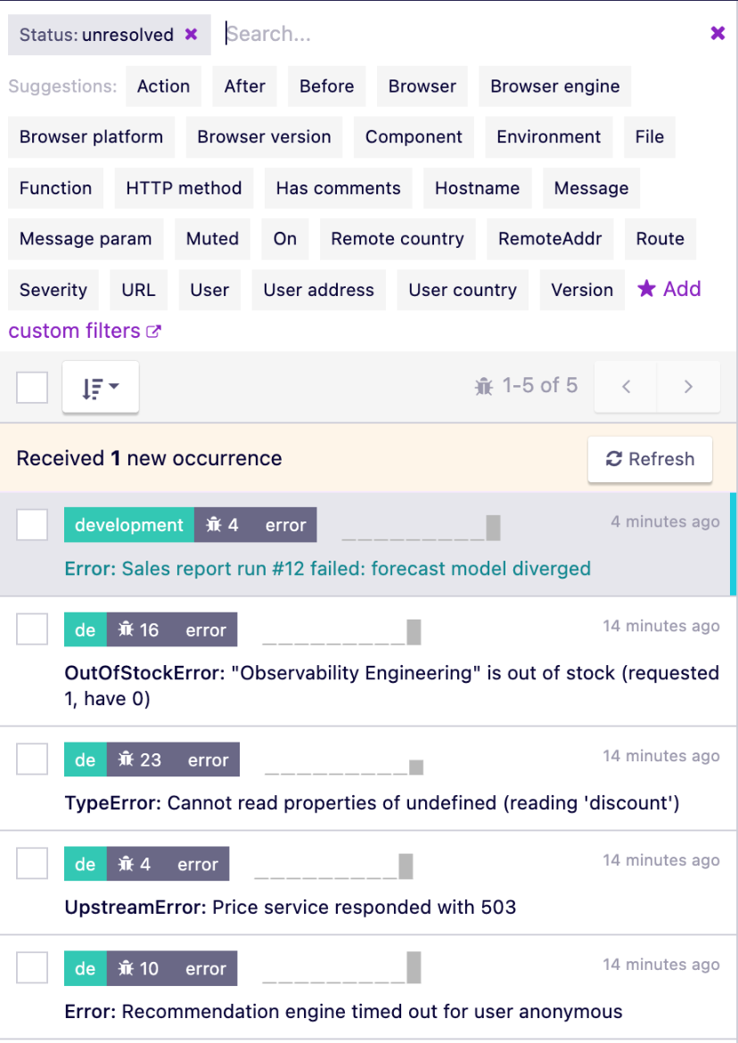Toggle the select-all errors checkbox
This screenshot has width=738, height=1043.
[x=32, y=387]
